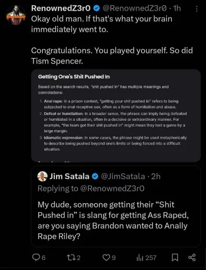Open RenownedZ3r0 profile avatar
Image resolution: width=206 pixels, height=270 pixels.
pos(16,15)
